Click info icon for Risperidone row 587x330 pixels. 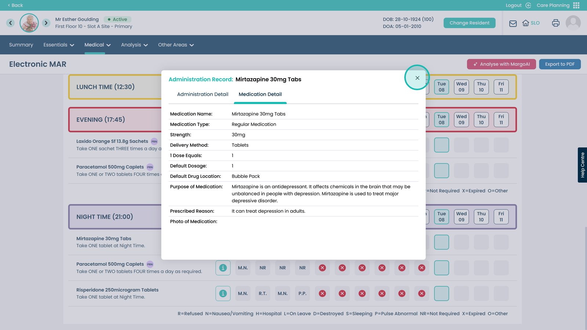(x=223, y=293)
